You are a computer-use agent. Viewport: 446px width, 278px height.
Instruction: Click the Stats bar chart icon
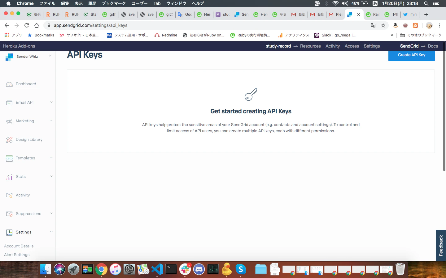9,177
